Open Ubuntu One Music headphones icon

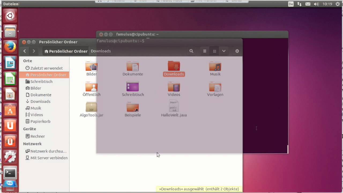pyautogui.click(x=10, y=142)
